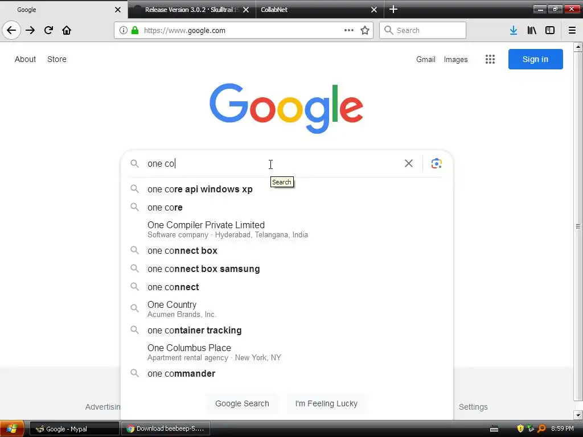Open the Google apps grid icon
This screenshot has width=583, height=437.
pyautogui.click(x=490, y=59)
